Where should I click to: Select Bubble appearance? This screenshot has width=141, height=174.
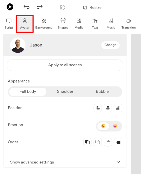coord(102,91)
